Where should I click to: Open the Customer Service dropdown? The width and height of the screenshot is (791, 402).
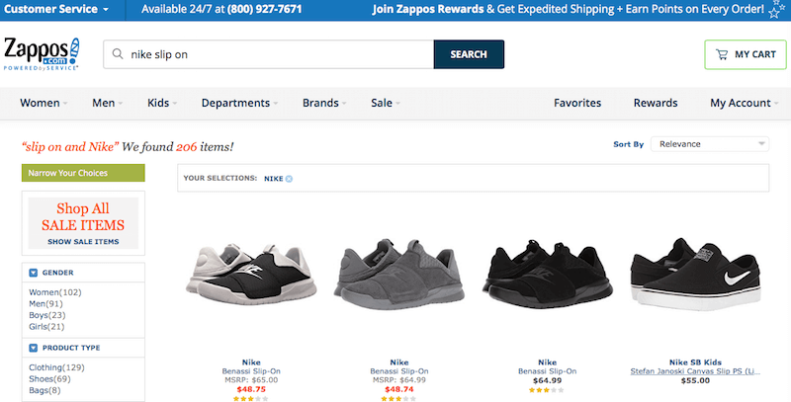(56, 9)
